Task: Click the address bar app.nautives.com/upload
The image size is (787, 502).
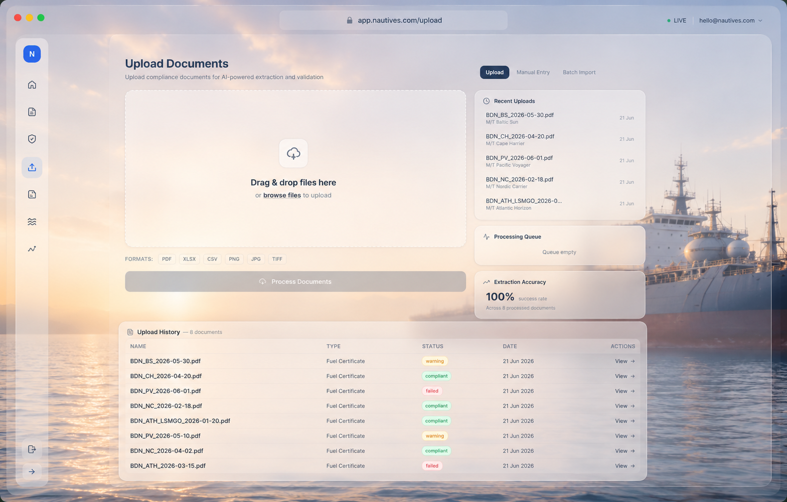Action: point(393,21)
